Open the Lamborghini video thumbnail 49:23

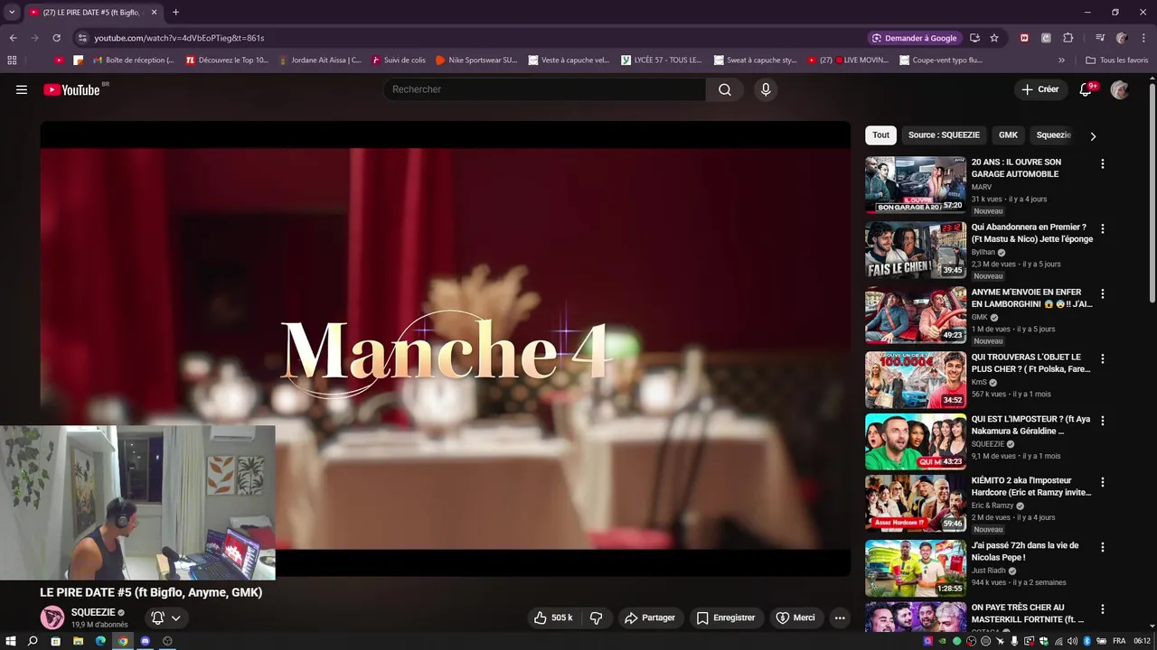tap(916, 315)
